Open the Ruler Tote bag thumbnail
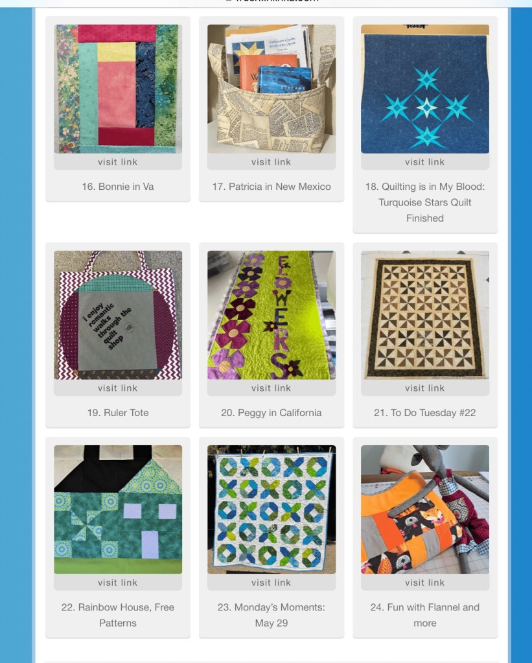 pyautogui.click(x=118, y=315)
